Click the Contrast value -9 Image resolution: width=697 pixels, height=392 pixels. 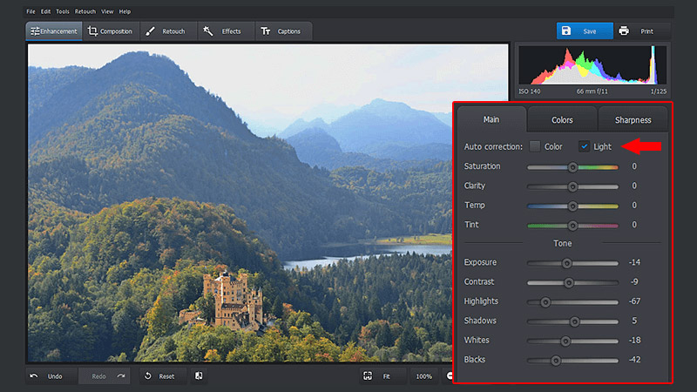pos(634,281)
